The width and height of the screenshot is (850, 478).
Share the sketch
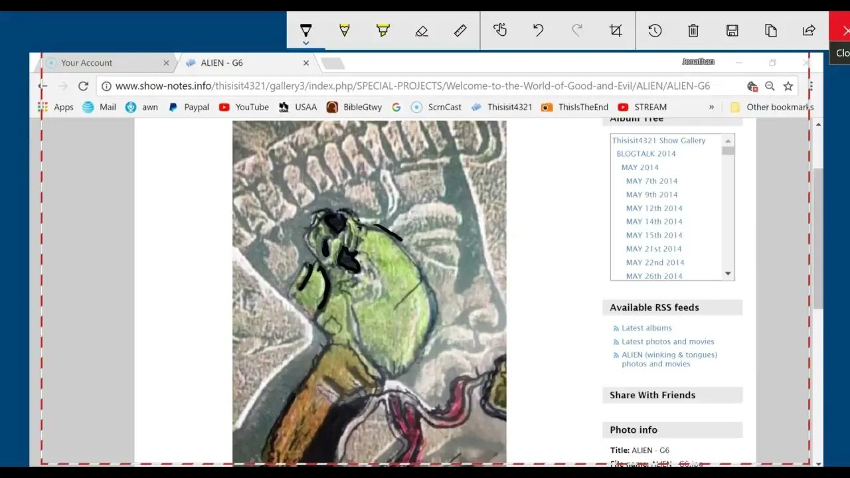tap(809, 31)
